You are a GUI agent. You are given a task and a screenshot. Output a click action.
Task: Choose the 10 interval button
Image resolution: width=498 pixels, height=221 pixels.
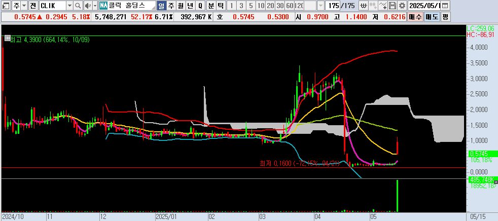coord(261,6)
